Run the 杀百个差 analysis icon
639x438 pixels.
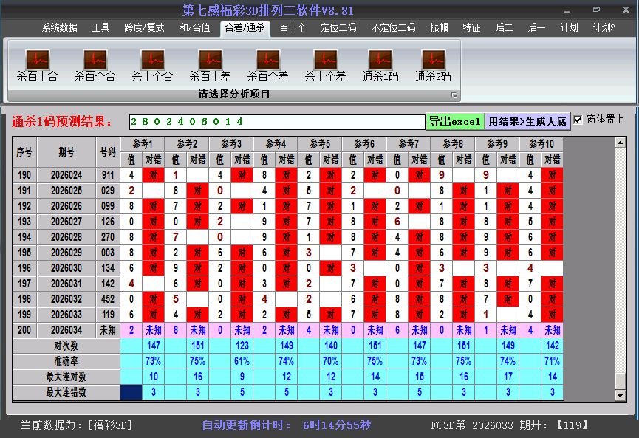tap(267, 60)
